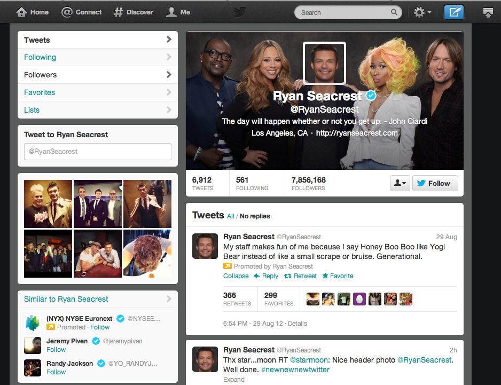The width and height of the screenshot is (501, 385).
Task: Click the search magnifier icon
Action: click(x=394, y=12)
